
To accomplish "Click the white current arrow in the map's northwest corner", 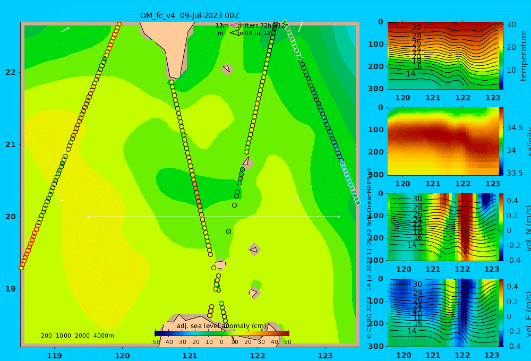I will click(65, 30).
